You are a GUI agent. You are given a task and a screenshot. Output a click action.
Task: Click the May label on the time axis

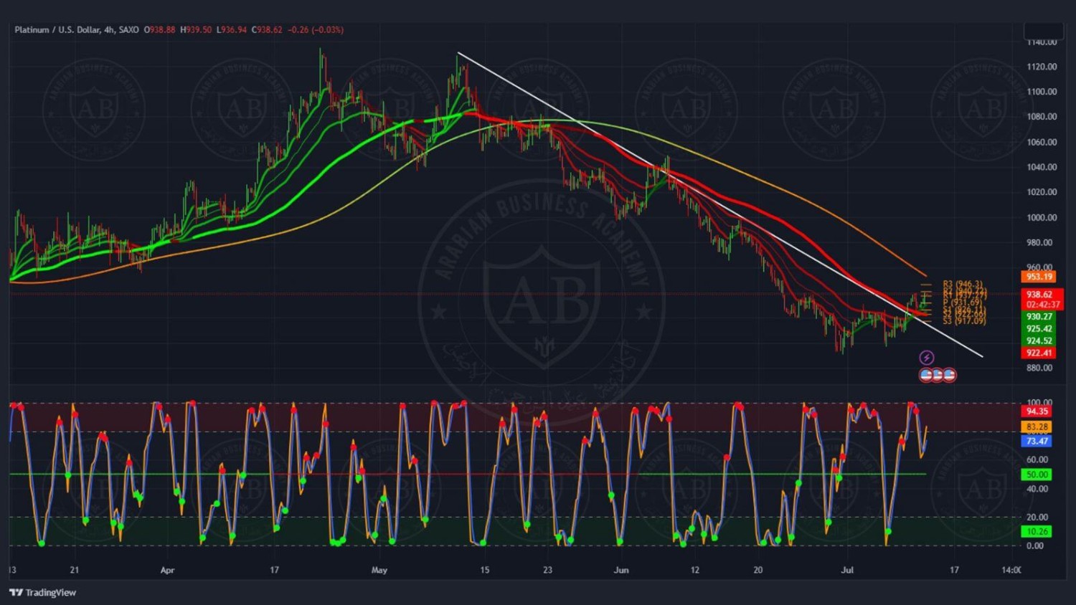tap(379, 571)
